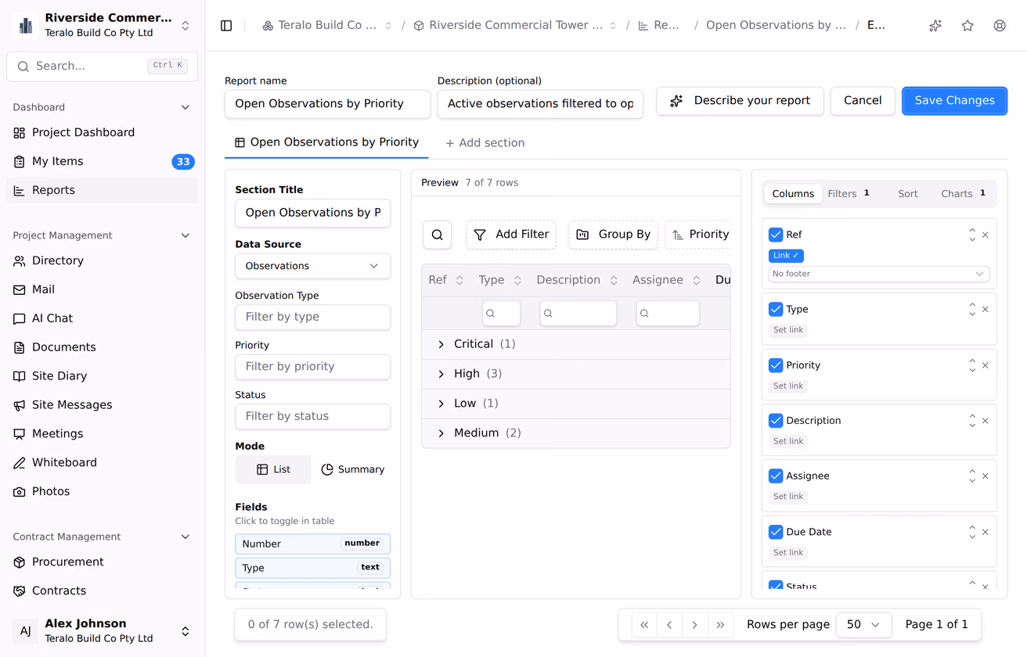The height and width of the screenshot is (657, 1027).
Task: Click the Cancel button
Action: coord(863,101)
